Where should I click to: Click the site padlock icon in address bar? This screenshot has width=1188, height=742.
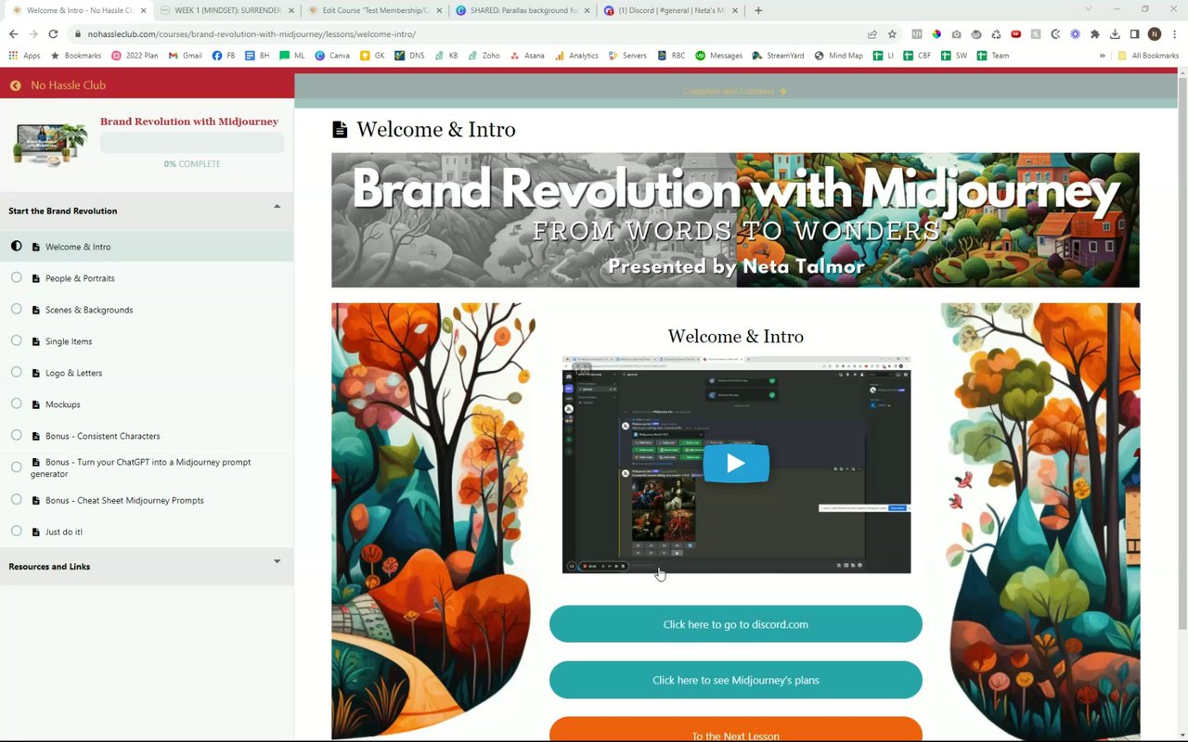[78, 33]
